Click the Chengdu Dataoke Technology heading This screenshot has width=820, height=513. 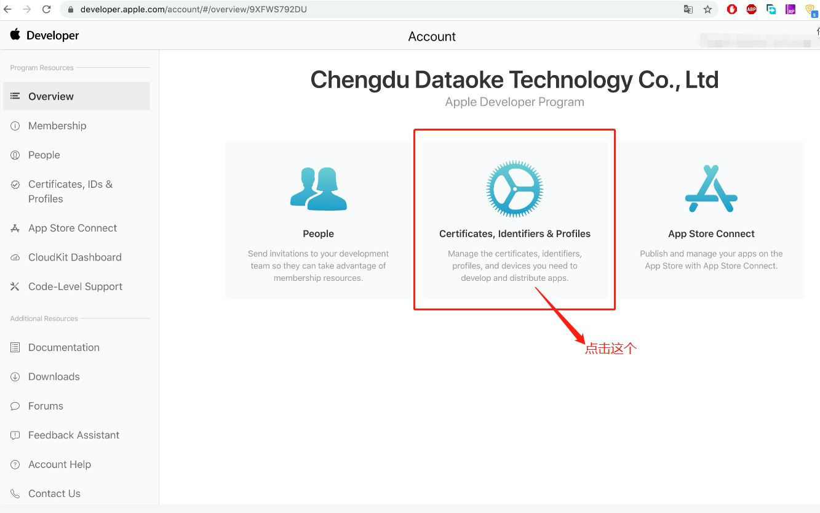(x=515, y=79)
